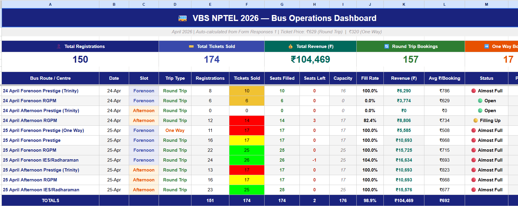Click the TOTALS label cell
The width and height of the screenshot is (518, 206).
pyautogui.click(x=50, y=200)
